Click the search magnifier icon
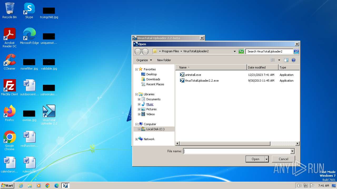Viewport: 337px width, 189px height. (x=296, y=51)
